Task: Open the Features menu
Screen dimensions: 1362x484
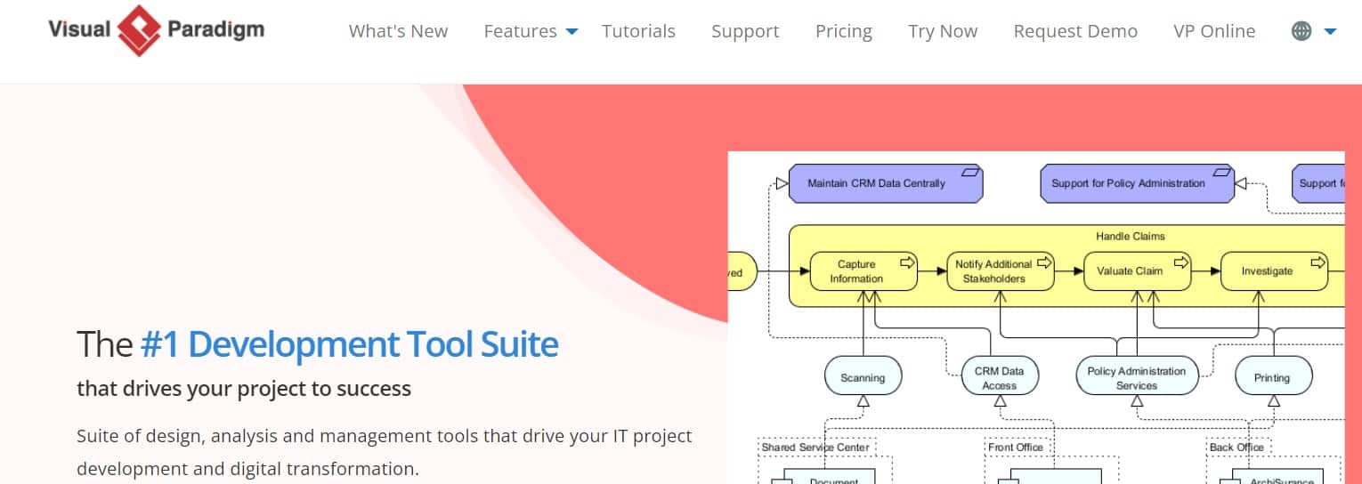Action: [x=520, y=31]
